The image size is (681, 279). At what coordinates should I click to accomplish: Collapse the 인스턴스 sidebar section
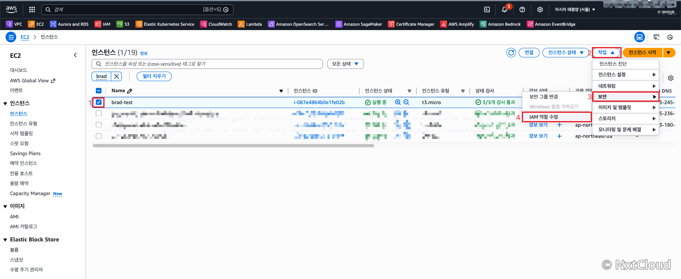pyautogui.click(x=5, y=104)
